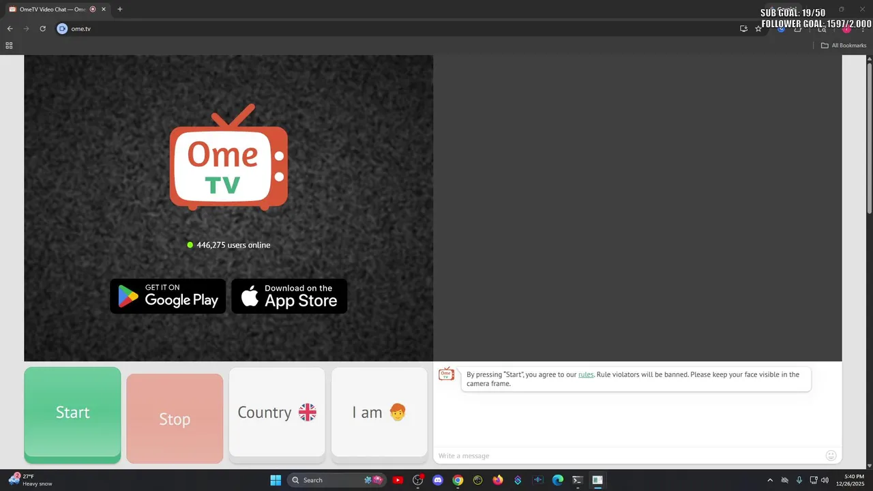Open the volume control in the system tray
The width and height of the screenshot is (873, 491).
click(825, 480)
